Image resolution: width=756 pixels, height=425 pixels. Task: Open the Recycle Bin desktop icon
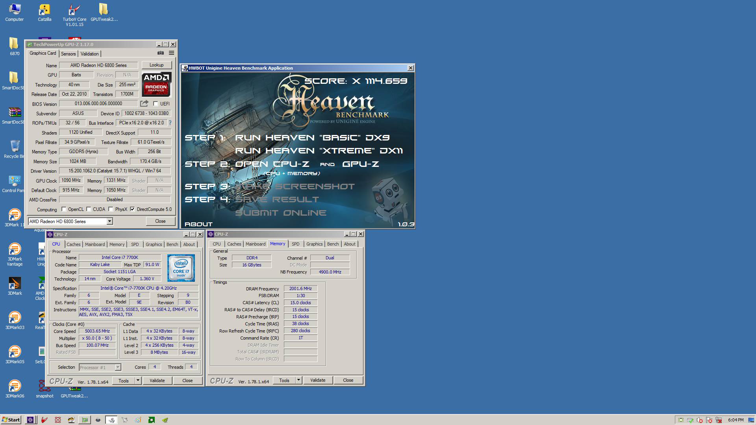(x=14, y=149)
